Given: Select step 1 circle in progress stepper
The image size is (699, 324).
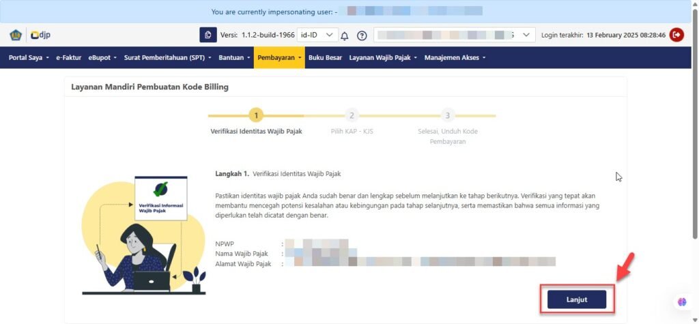Looking at the screenshot, I should [x=256, y=115].
